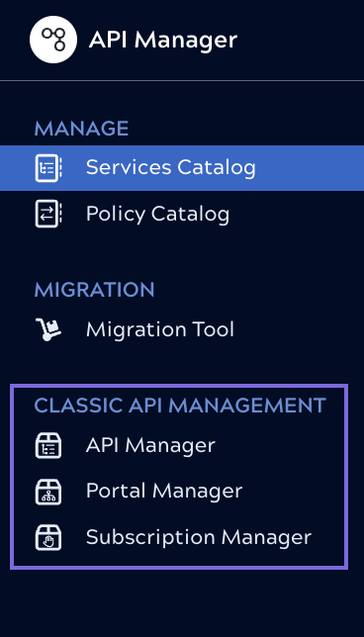The image size is (364, 637).
Task: Open Migration Tool menu item
Action: coord(160,329)
